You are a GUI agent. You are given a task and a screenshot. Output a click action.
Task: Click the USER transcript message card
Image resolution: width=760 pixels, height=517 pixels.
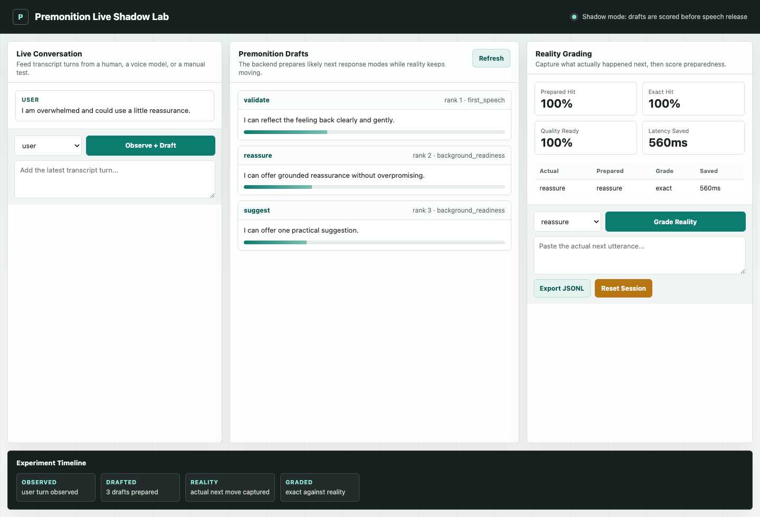[x=115, y=106]
